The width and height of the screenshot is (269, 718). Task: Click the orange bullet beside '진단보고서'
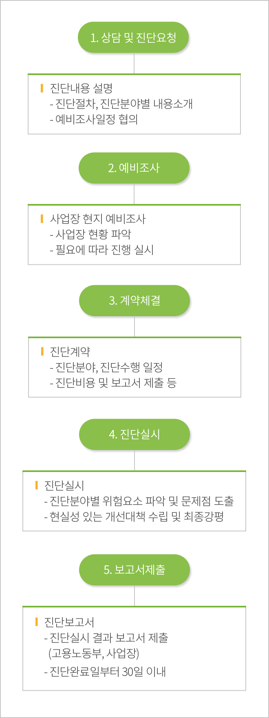pos(36,622)
